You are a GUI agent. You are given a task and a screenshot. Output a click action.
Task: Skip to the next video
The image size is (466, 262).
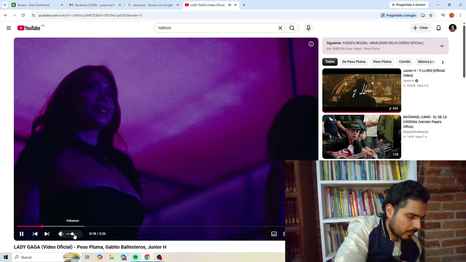tap(47, 234)
